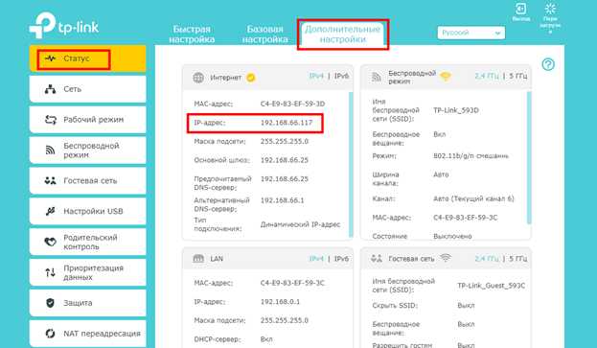Click Интернет MAC-адрес C4-E9-83-EF-59-3D
This screenshot has height=348, width=597.
(x=292, y=104)
